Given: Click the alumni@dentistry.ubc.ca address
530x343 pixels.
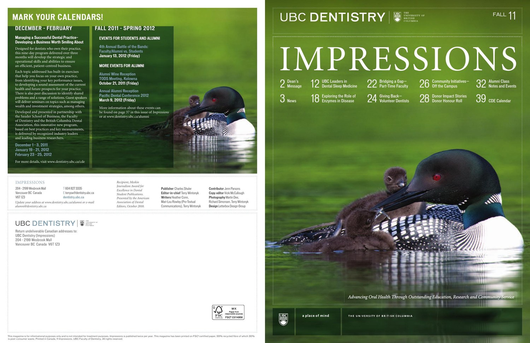Looking at the screenshot, I should (31, 206).
